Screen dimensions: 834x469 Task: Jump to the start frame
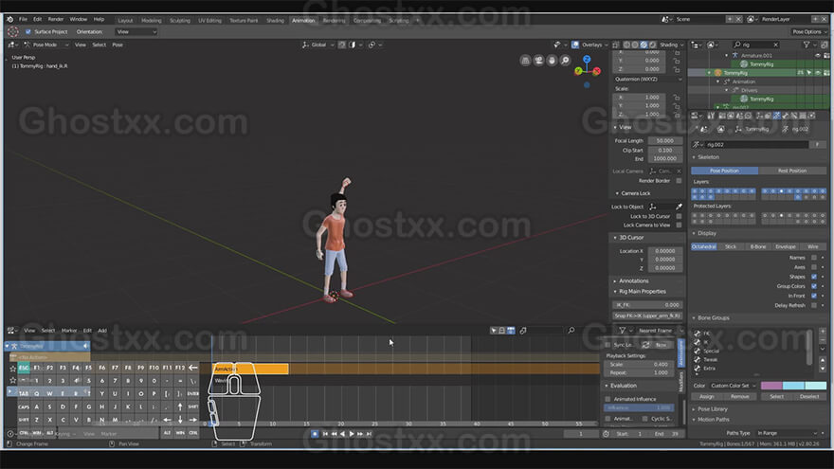pyautogui.click(x=325, y=434)
